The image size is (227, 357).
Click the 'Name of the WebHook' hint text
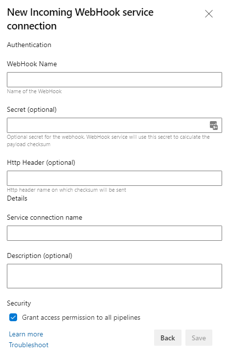[x=34, y=91]
